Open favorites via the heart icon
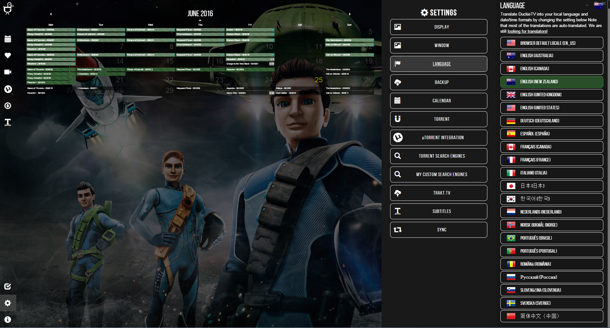The image size is (610, 328). [x=8, y=55]
